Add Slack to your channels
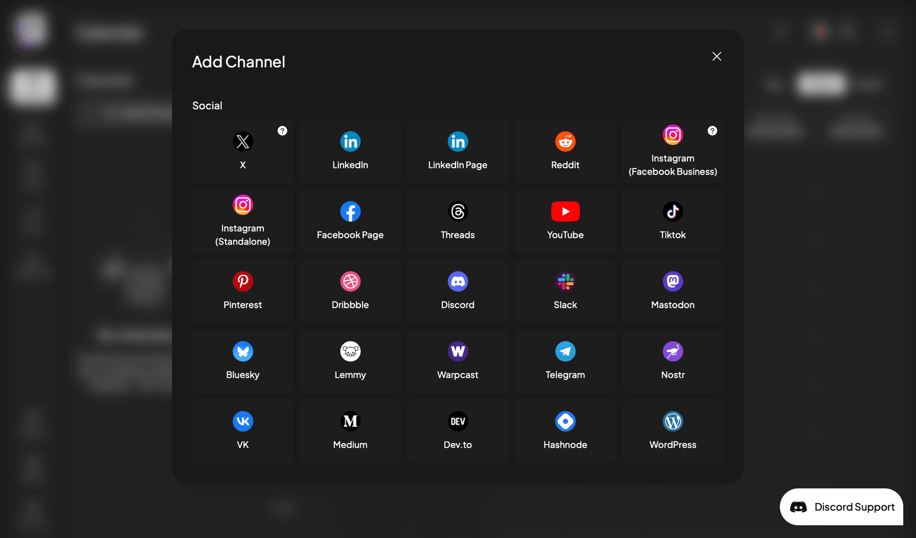Image resolution: width=916 pixels, height=538 pixels. 565,291
